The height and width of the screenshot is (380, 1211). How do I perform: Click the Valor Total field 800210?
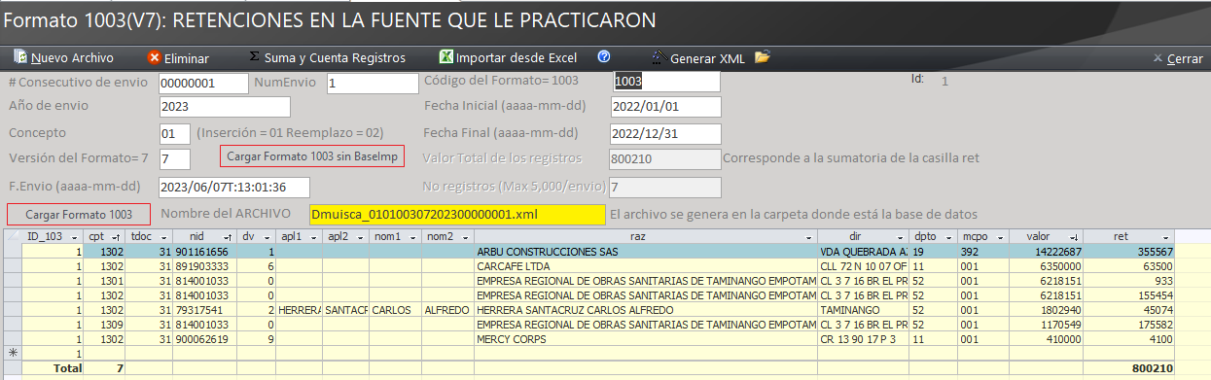point(666,158)
